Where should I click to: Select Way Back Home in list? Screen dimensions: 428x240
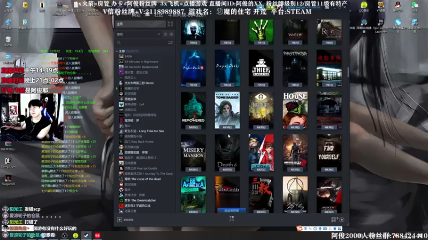139,142
